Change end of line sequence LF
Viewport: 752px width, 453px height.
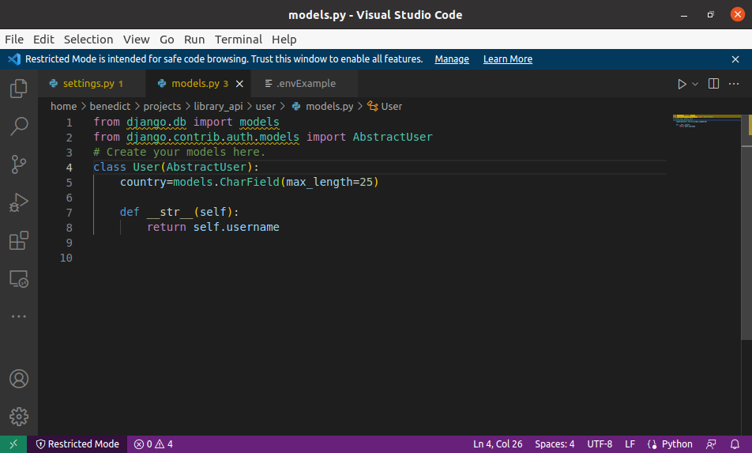pos(630,444)
